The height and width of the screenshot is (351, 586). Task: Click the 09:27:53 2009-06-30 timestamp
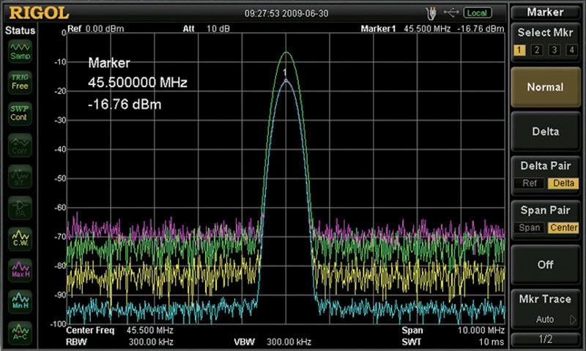pos(286,13)
